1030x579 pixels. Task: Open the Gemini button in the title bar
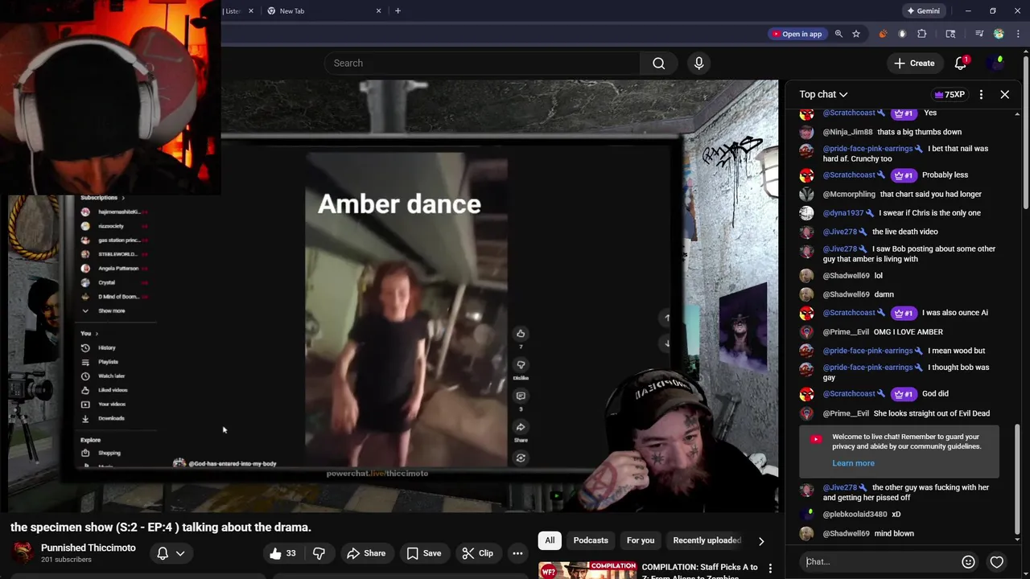(924, 11)
